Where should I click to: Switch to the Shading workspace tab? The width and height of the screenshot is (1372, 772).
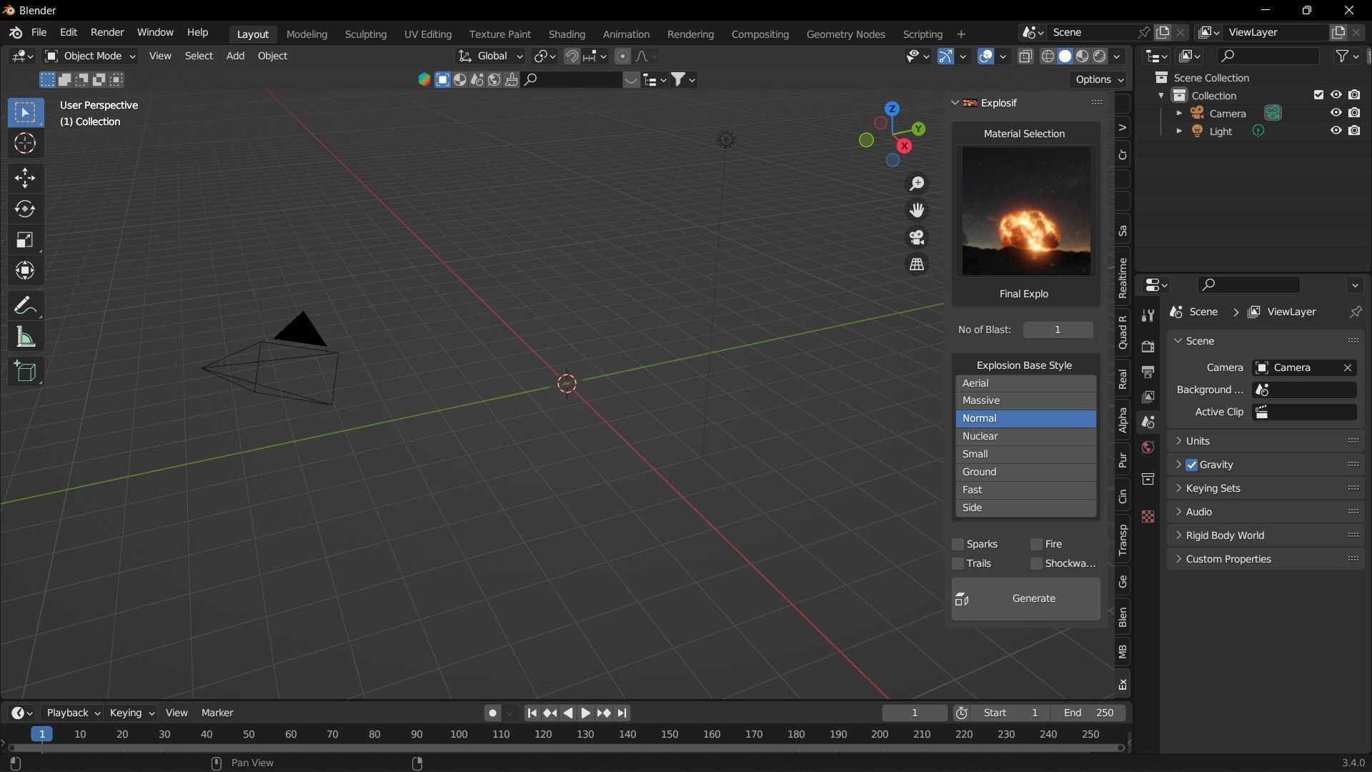click(567, 34)
